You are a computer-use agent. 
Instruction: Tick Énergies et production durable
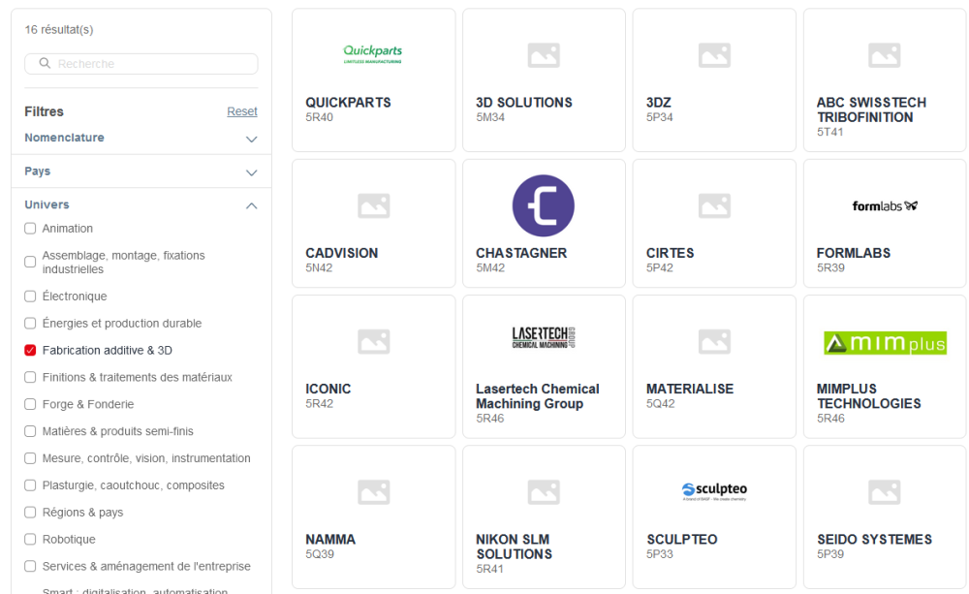pyautogui.click(x=30, y=324)
